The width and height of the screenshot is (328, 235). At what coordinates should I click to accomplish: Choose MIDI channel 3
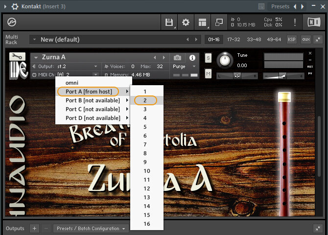147,109
